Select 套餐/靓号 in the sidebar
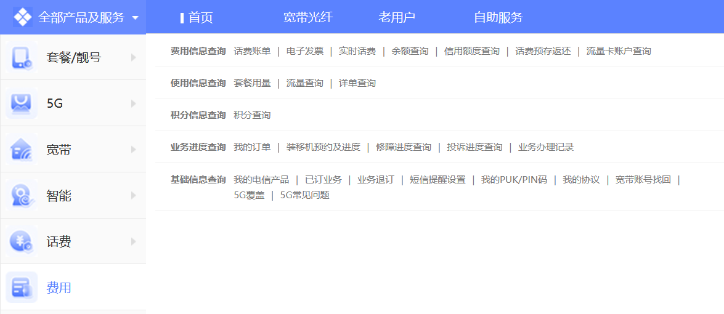 coord(73,58)
